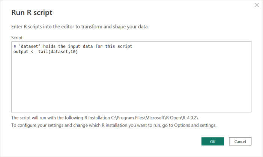
Task: Click the 'output' variable in the script
Action: [20, 51]
